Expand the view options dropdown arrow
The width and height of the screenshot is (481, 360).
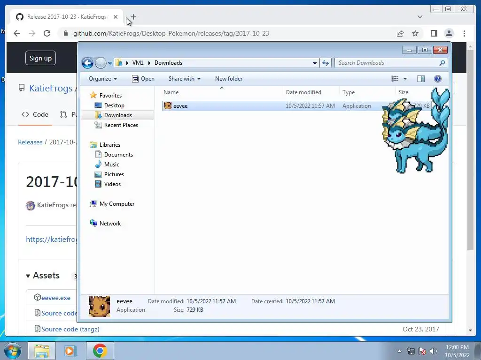405,79
